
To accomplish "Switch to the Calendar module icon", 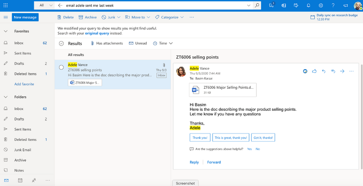I will tap(20, 180).
